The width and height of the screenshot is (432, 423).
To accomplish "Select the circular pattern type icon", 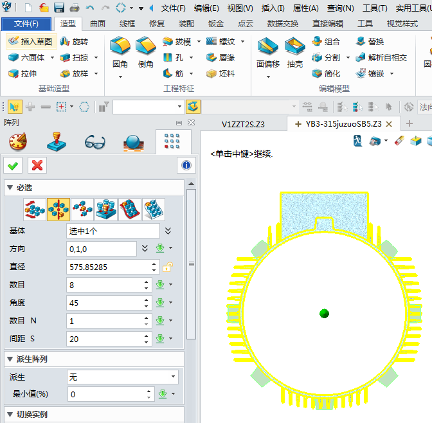I will [59, 210].
